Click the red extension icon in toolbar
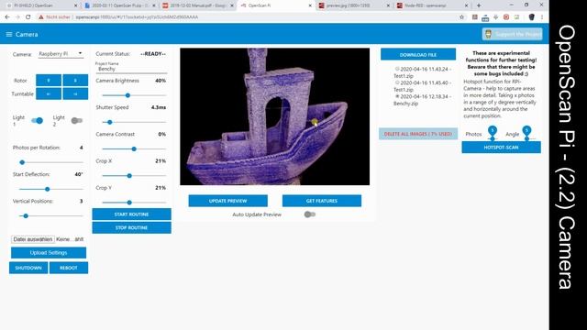Image resolution: width=587 pixels, height=330 pixels. (506, 17)
